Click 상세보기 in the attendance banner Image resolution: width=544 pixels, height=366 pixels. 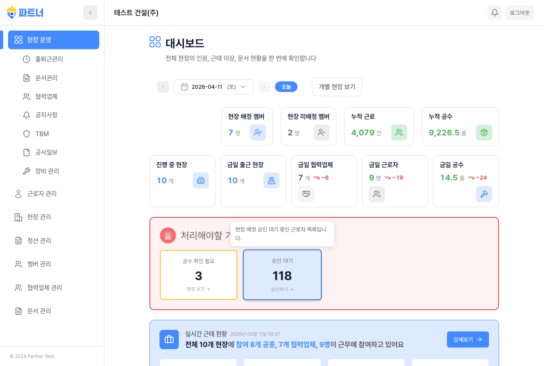tap(468, 339)
